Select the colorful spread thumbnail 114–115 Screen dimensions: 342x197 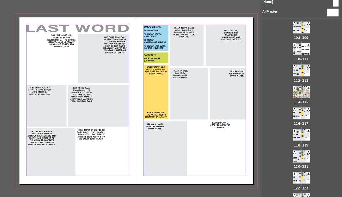[x=301, y=92]
